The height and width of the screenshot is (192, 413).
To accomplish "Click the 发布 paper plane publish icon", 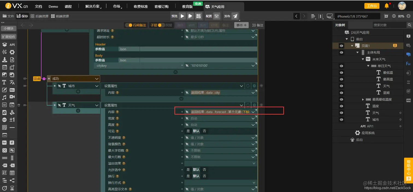I will (x=235, y=16).
